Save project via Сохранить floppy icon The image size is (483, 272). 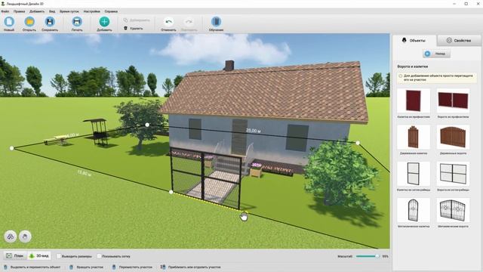(50, 22)
